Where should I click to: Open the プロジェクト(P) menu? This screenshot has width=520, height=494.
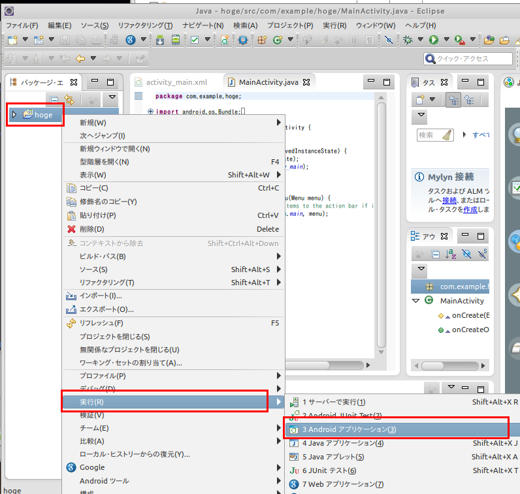point(290,25)
